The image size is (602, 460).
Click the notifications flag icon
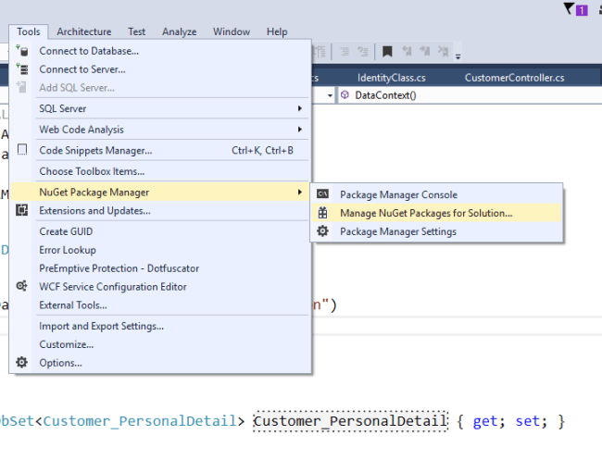click(569, 9)
